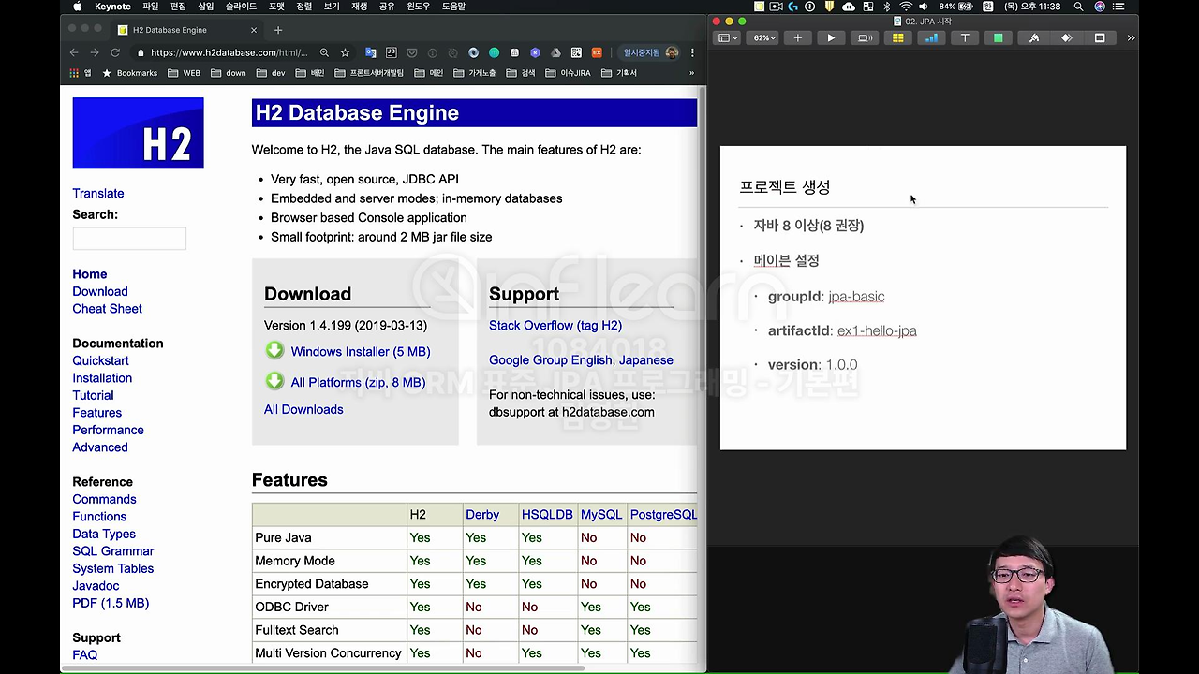The height and width of the screenshot is (674, 1199).
Task: Open the Cheat Sheet link
Action: tap(108, 309)
